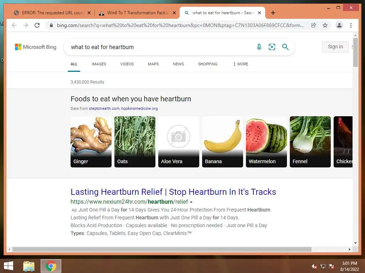Open the SHOPPING results tab
Screen dimensions: 365x273
(208, 64)
